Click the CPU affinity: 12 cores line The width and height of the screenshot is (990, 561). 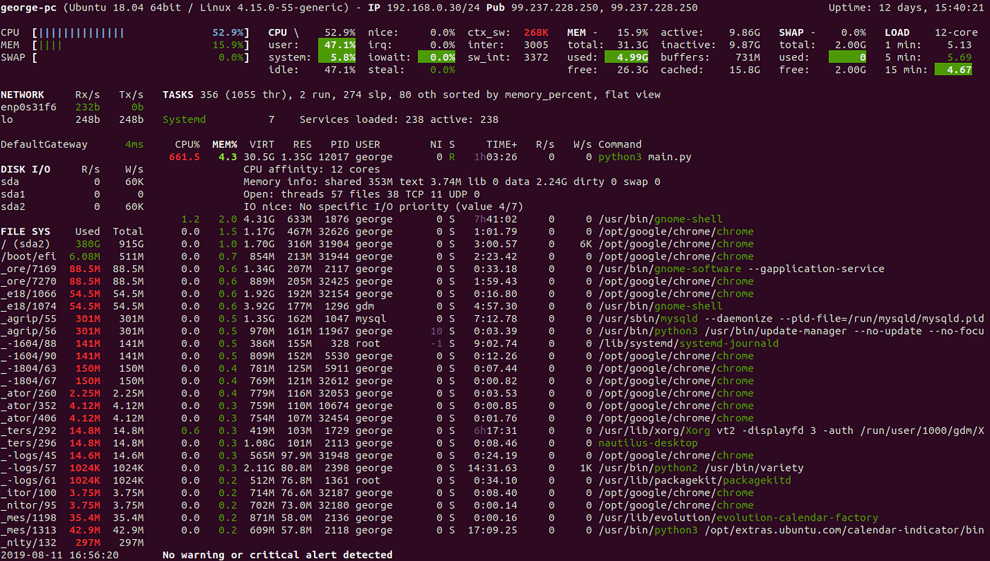coord(311,170)
